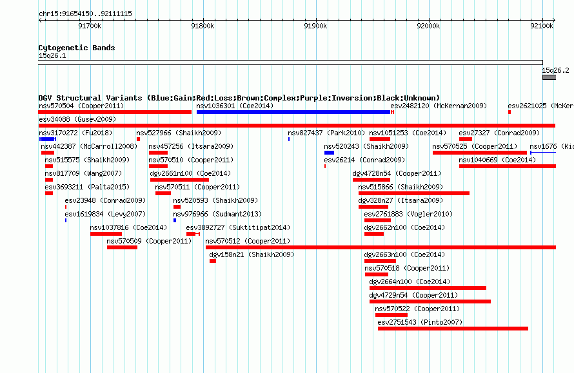Viewport: 574px width, 373px height.
Task: Click dgv2661n100 (Coe2014) label
Action: (x=190, y=174)
